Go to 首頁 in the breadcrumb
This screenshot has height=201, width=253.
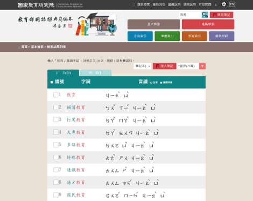click(24, 47)
